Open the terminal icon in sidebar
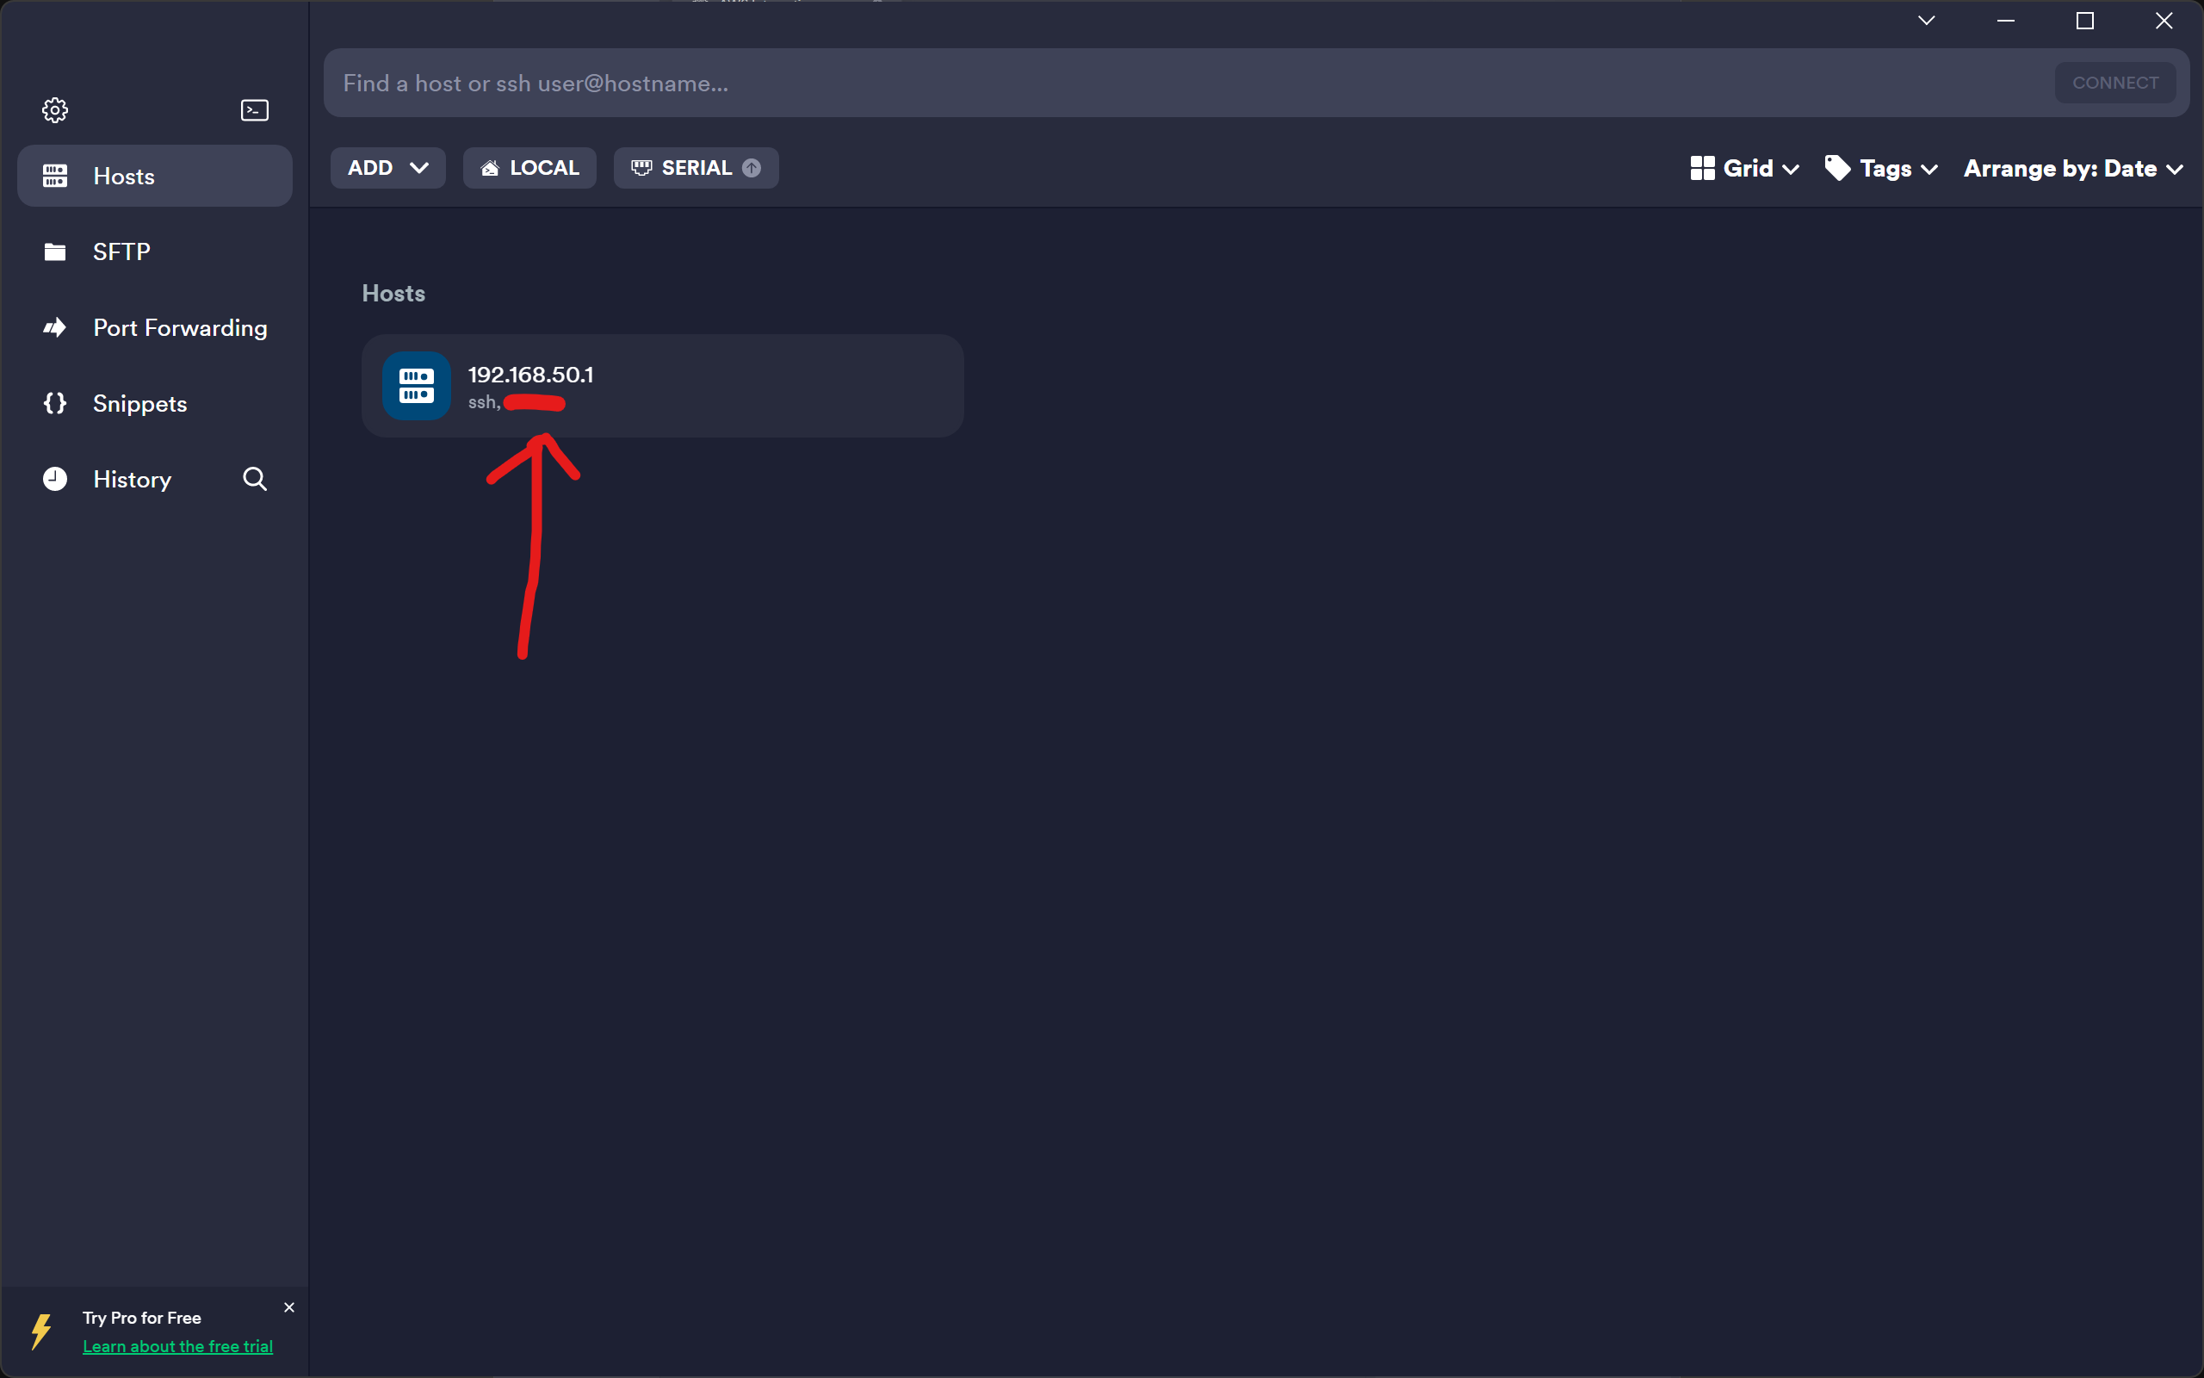The width and height of the screenshot is (2204, 1378). click(254, 110)
